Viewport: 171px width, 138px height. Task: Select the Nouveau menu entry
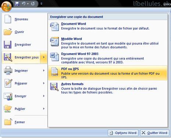pos(25,19)
